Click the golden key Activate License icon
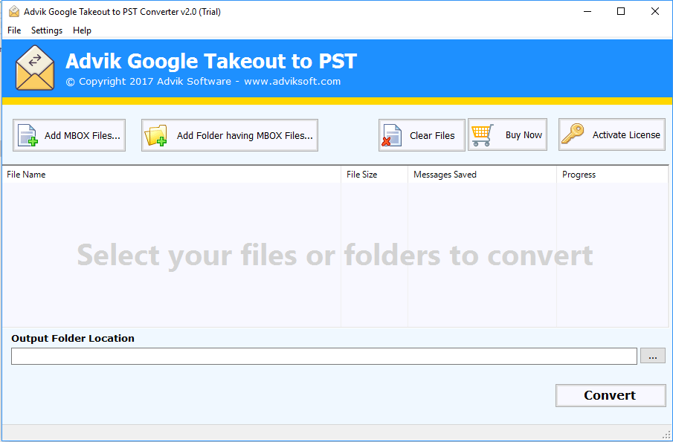The height and width of the screenshot is (442, 673). 573,134
